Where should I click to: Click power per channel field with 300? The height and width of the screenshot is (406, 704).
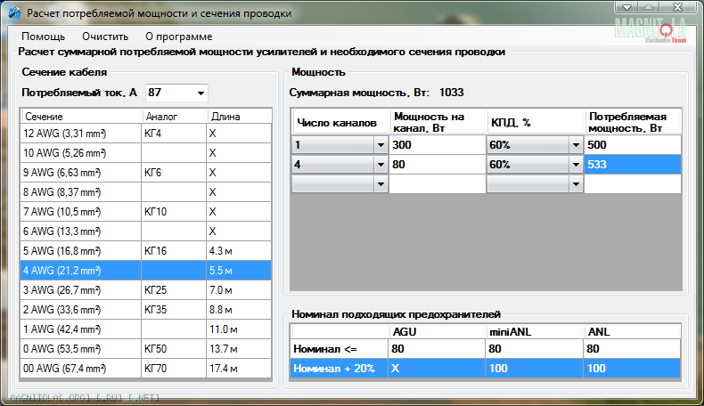pos(437,145)
